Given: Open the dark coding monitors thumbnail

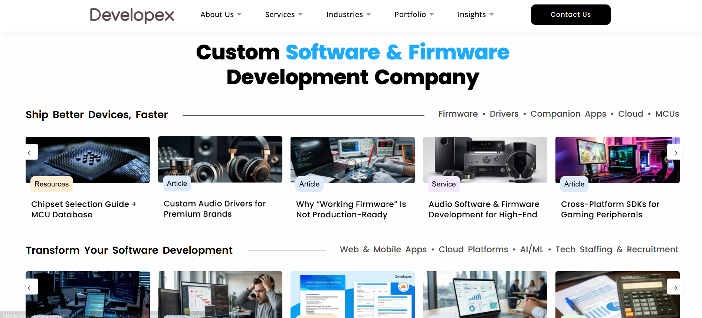Looking at the screenshot, I should coord(88,295).
